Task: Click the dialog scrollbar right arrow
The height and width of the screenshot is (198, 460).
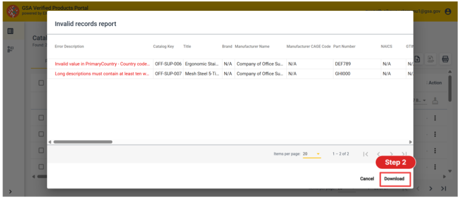Action: [410, 142]
